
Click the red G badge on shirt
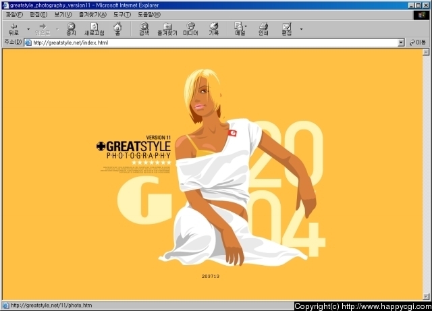(232, 133)
